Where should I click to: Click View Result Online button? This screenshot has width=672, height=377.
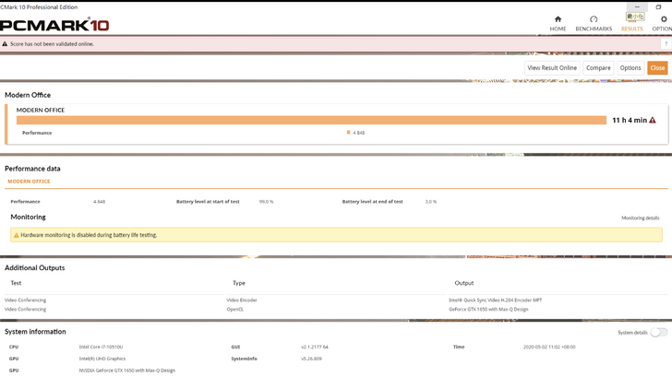click(552, 68)
